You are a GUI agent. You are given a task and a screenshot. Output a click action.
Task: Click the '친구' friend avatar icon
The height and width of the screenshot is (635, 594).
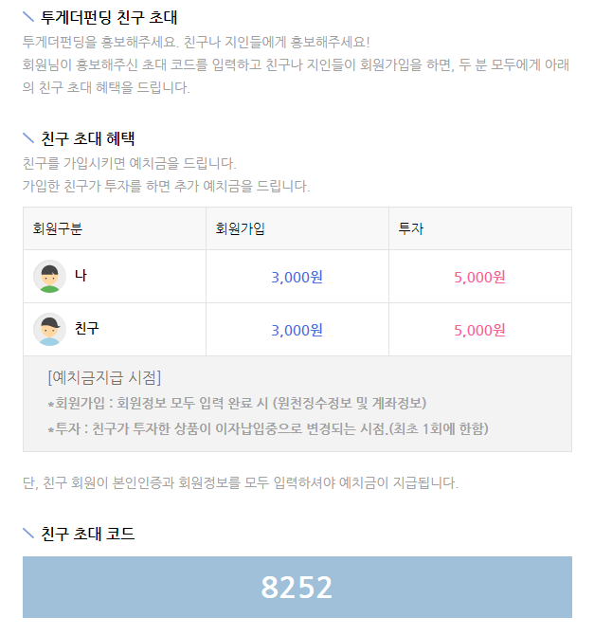tap(49, 329)
